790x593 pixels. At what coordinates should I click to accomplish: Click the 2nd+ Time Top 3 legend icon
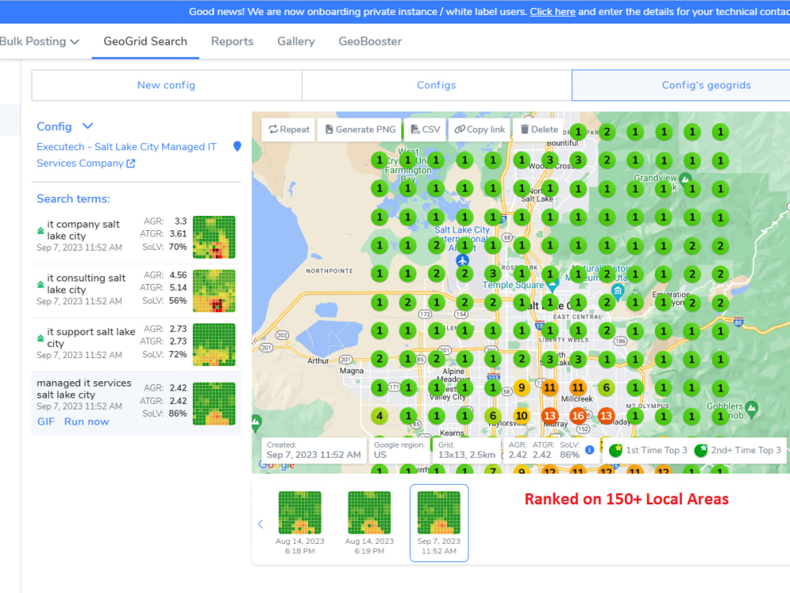click(x=700, y=451)
